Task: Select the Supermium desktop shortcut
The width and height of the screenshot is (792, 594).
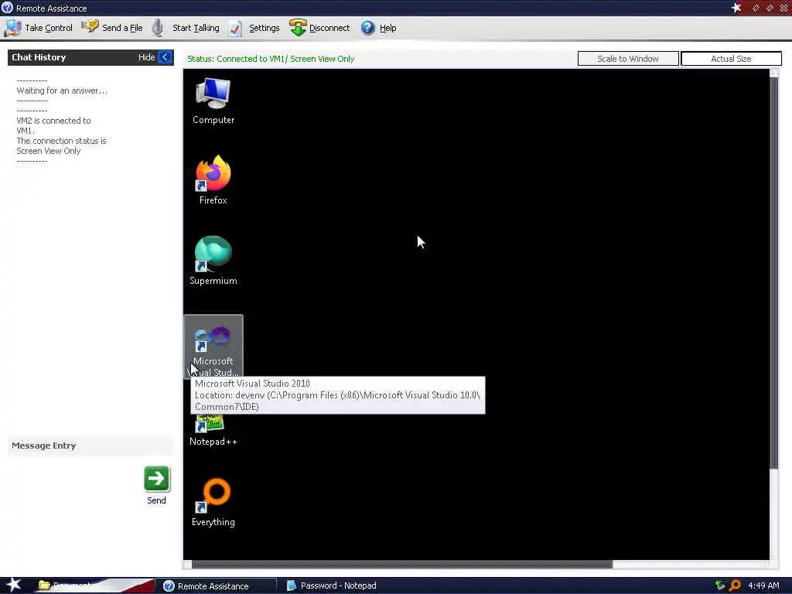Action: (213, 261)
